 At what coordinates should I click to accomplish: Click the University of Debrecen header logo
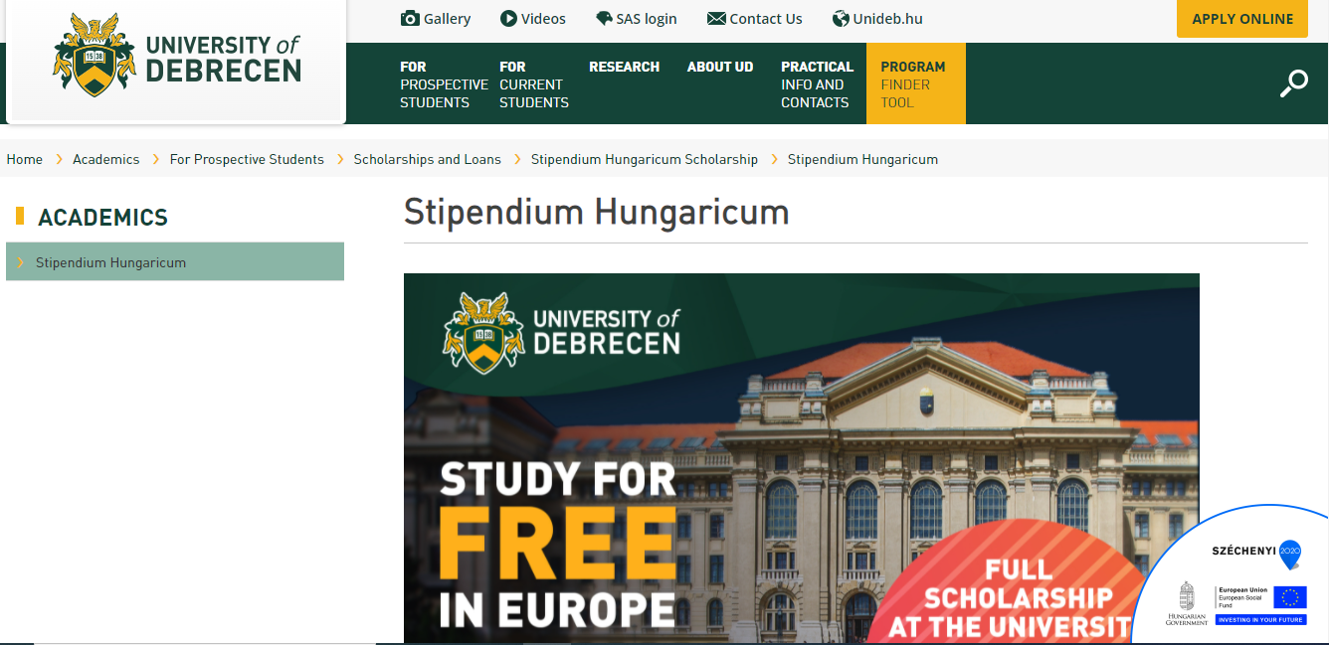pyautogui.click(x=177, y=56)
